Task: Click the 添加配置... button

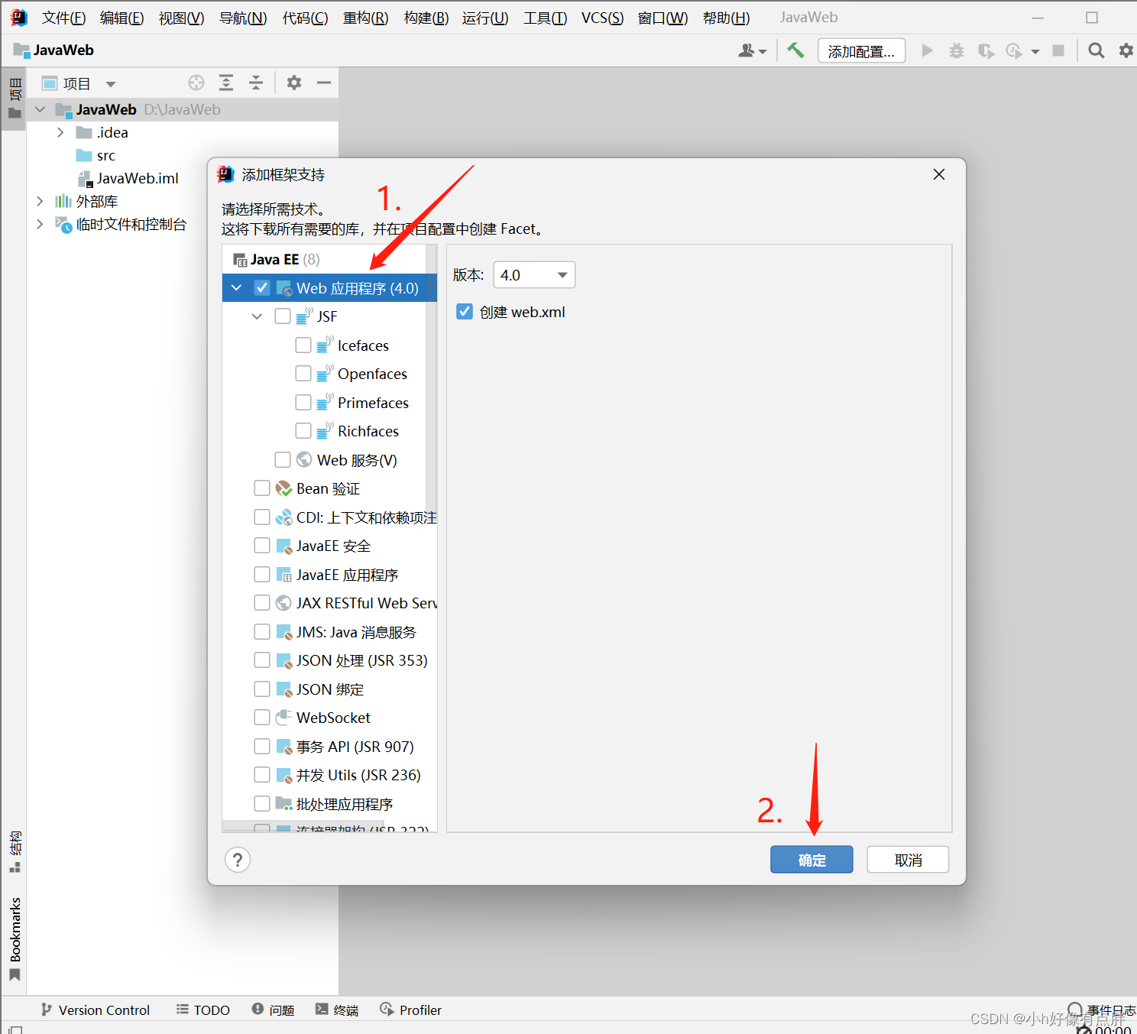Action: pyautogui.click(x=861, y=51)
